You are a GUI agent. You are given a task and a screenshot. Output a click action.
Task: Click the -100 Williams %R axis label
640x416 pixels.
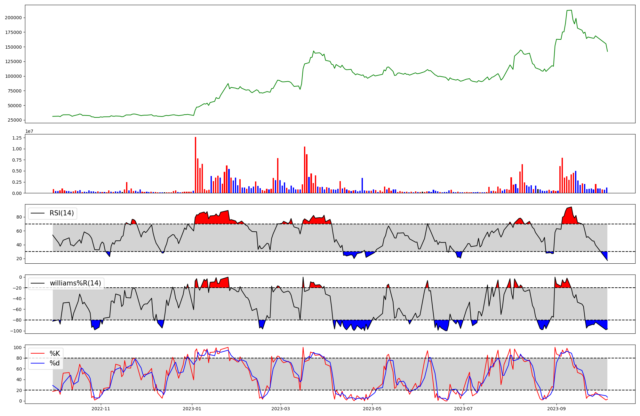[16, 331]
